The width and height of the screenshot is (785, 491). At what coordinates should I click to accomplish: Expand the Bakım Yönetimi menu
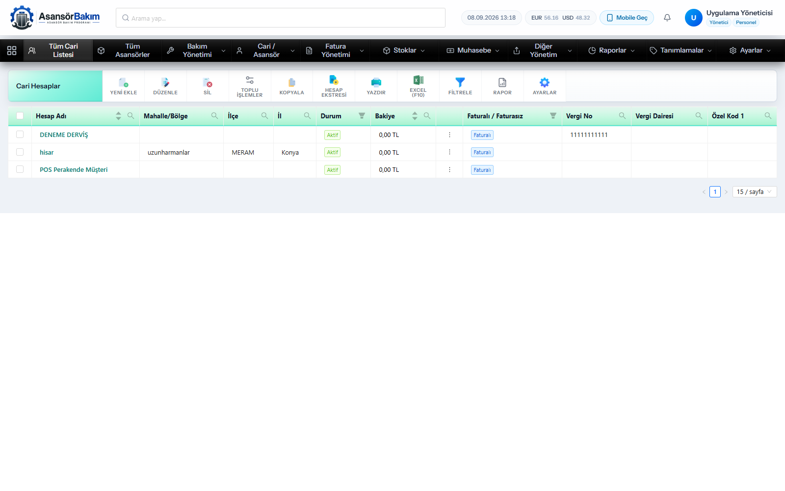pos(197,51)
